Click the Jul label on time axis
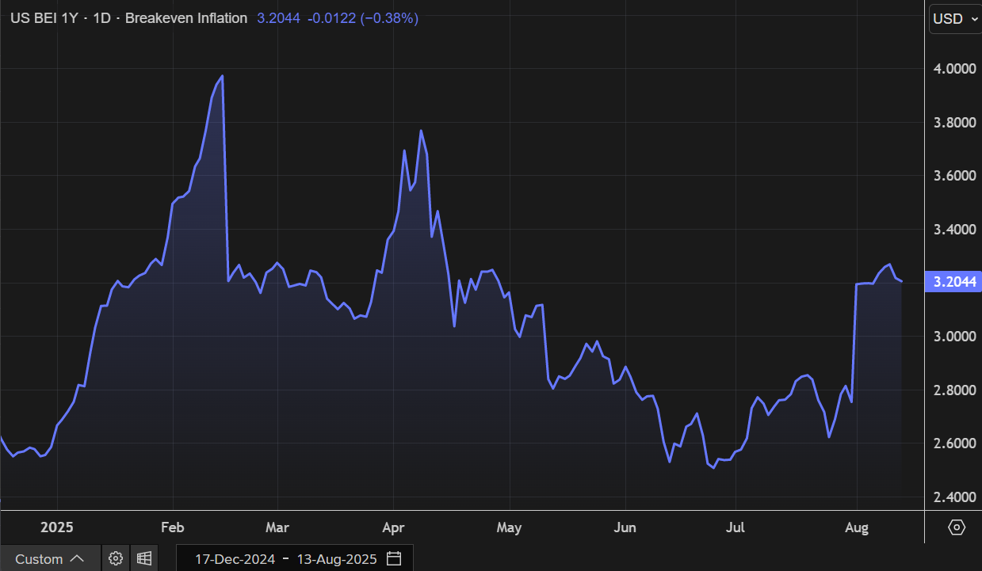Viewport: 982px width, 571px height. 736,527
